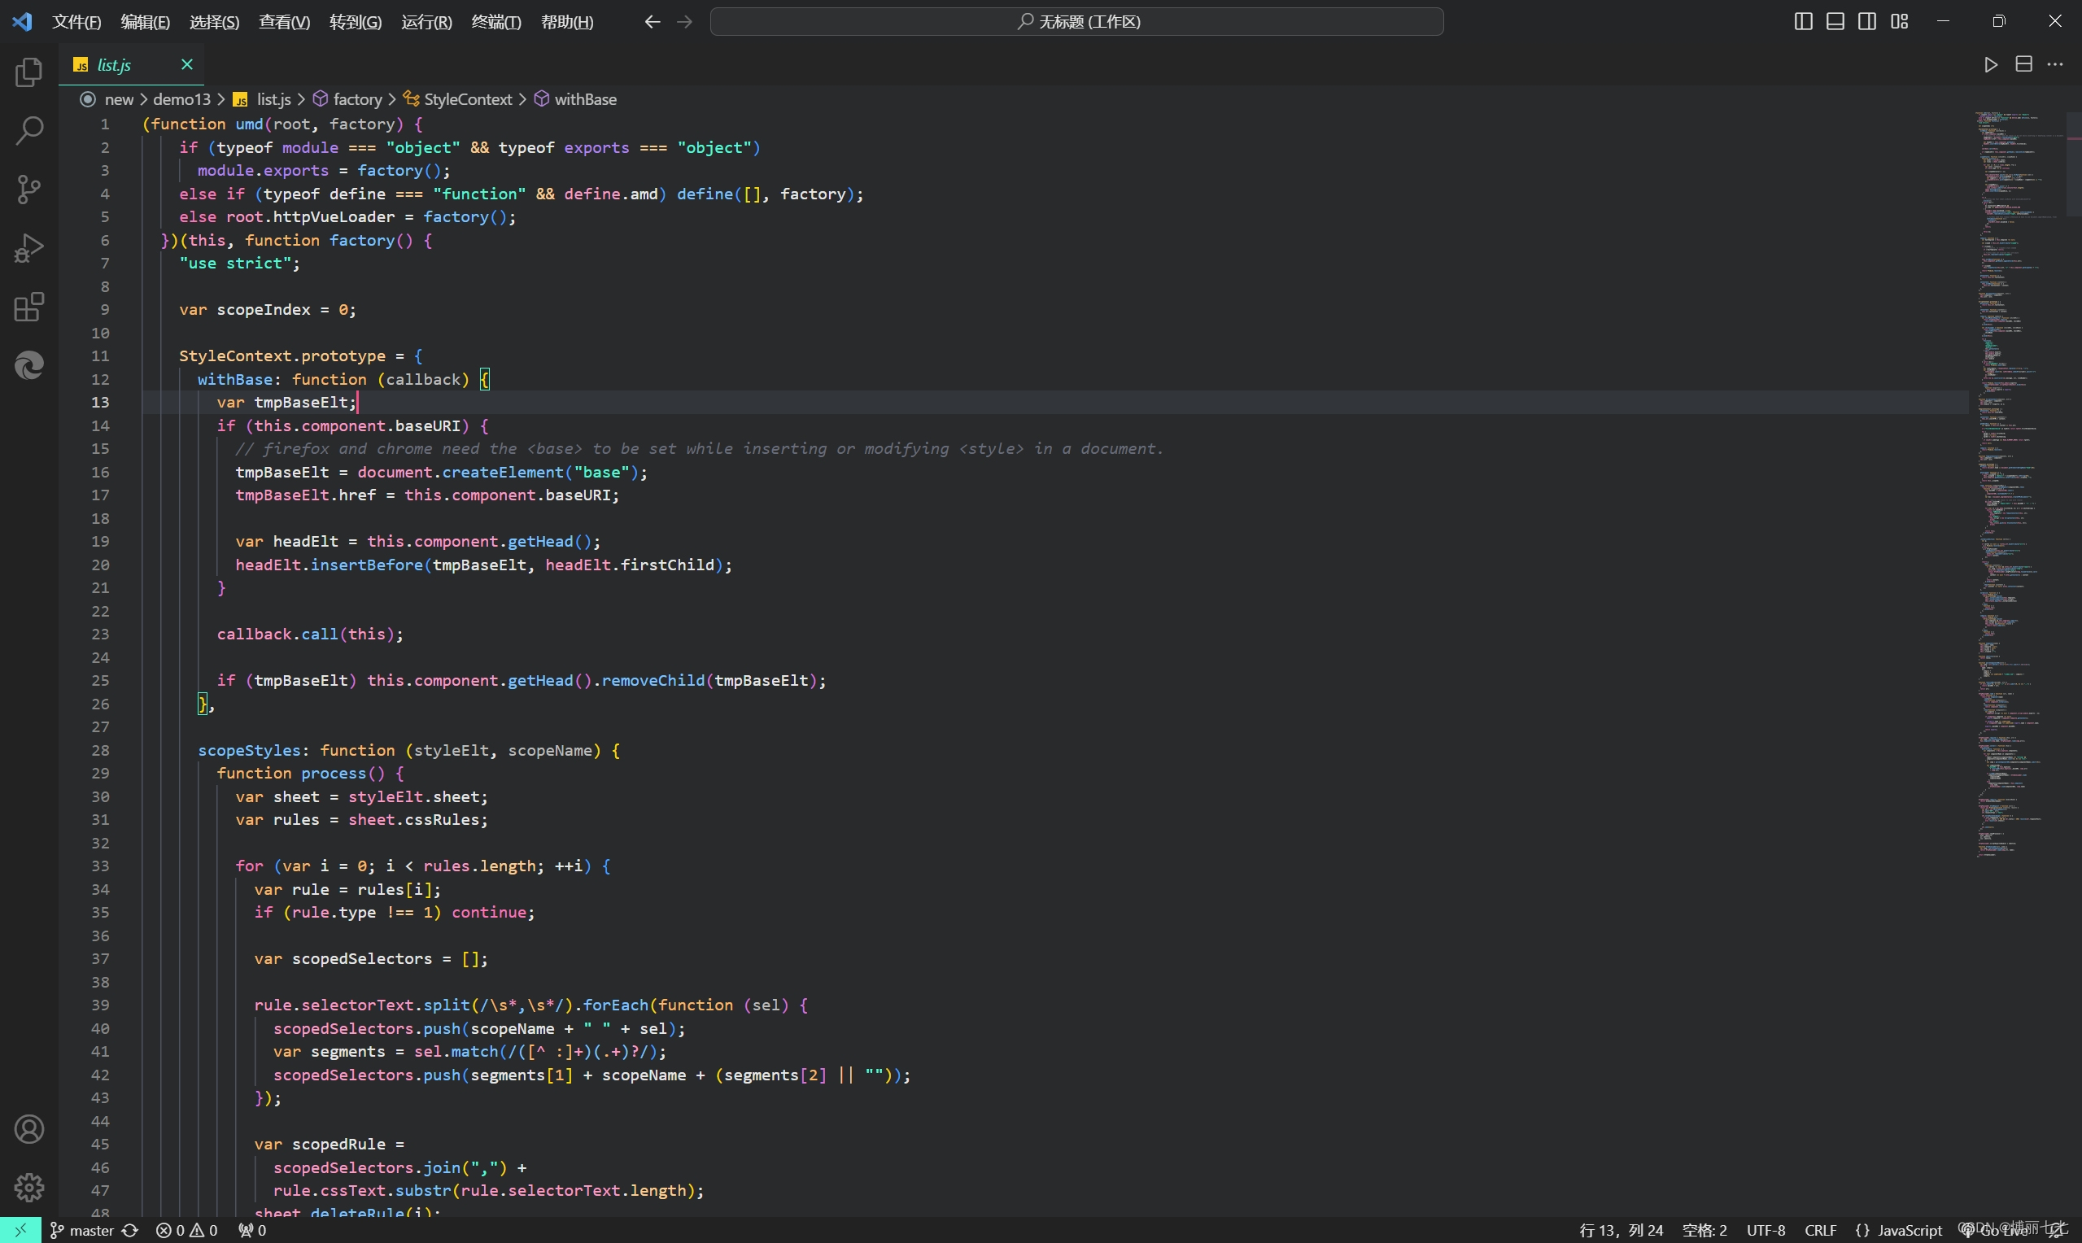This screenshot has width=2082, height=1243.
Task: Open the Run and Debug view
Action: pyautogui.click(x=29, y=248)
